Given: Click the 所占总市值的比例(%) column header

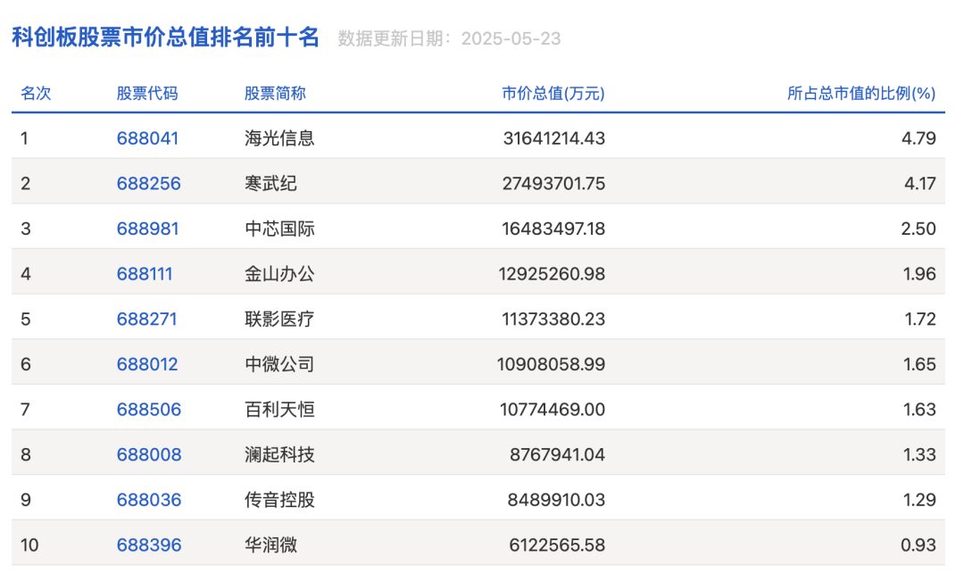Looking at the screenshot, I should 861,94.
